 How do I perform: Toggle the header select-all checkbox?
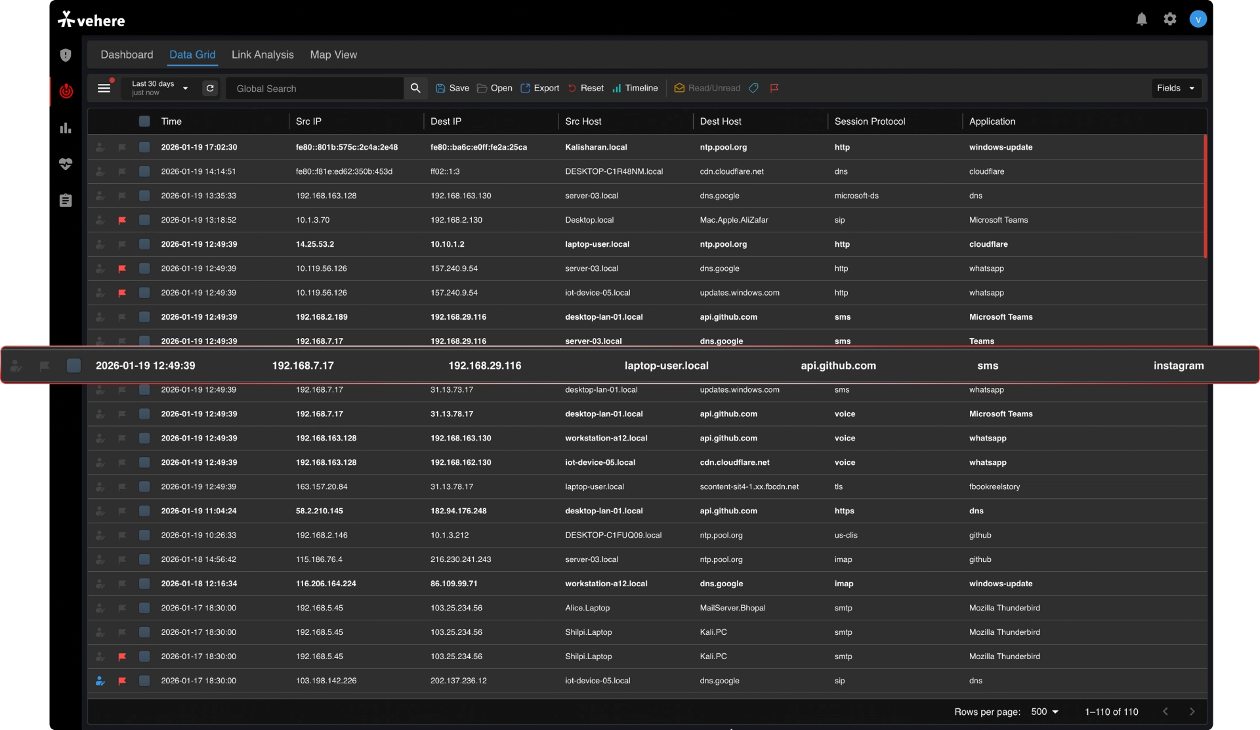(144, 121)
